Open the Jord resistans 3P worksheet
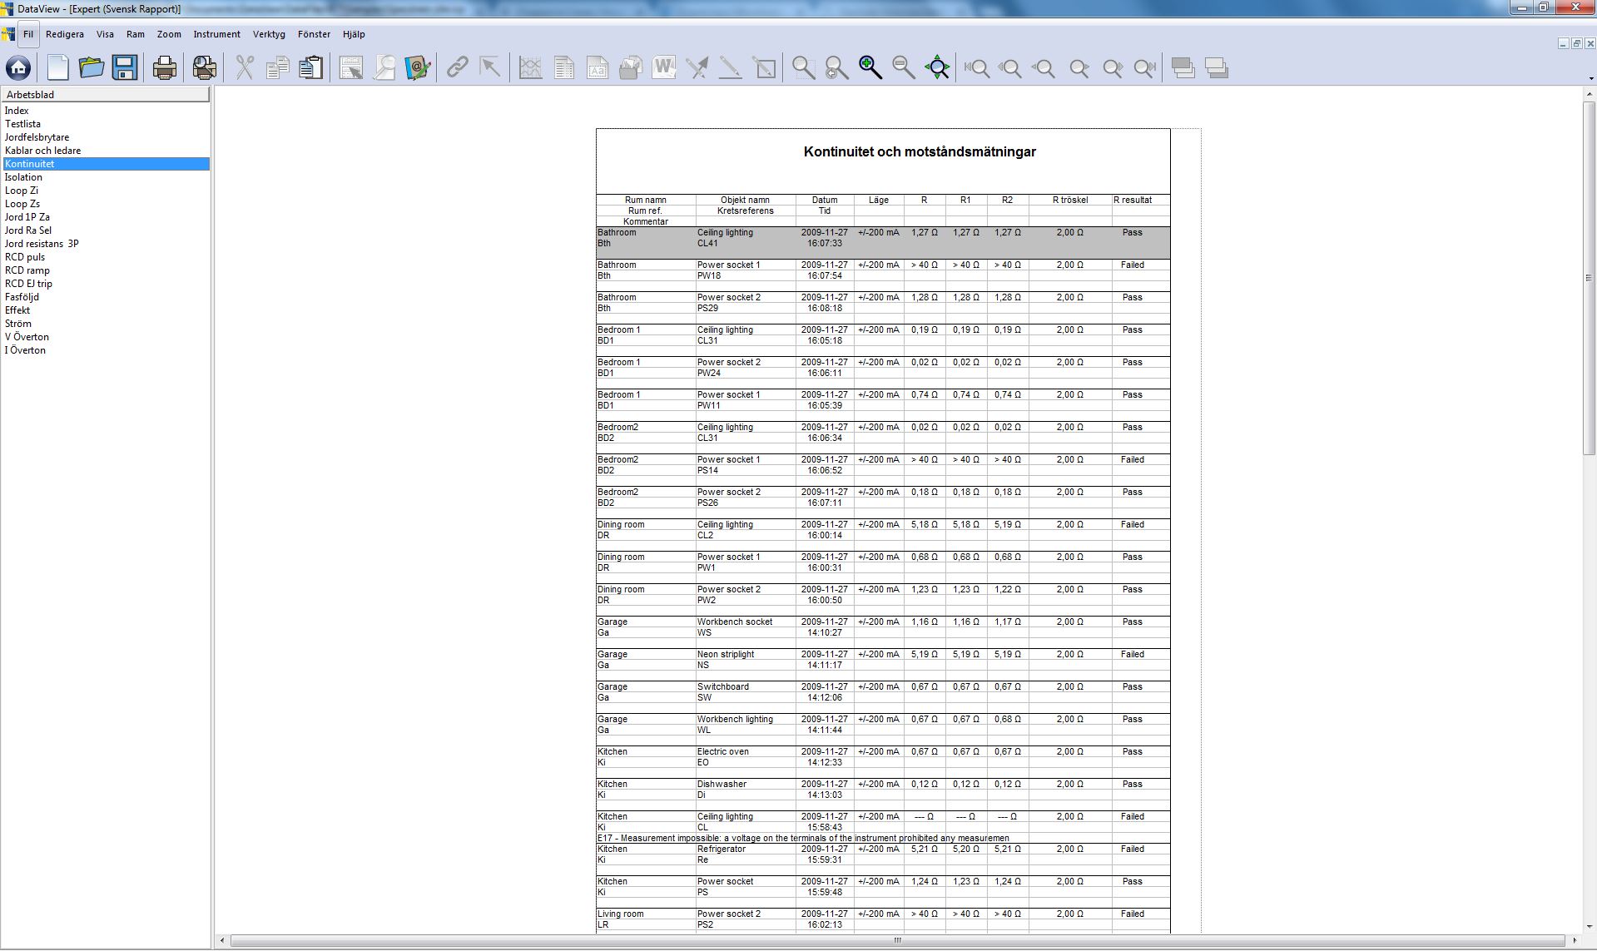 pos(42,244)
